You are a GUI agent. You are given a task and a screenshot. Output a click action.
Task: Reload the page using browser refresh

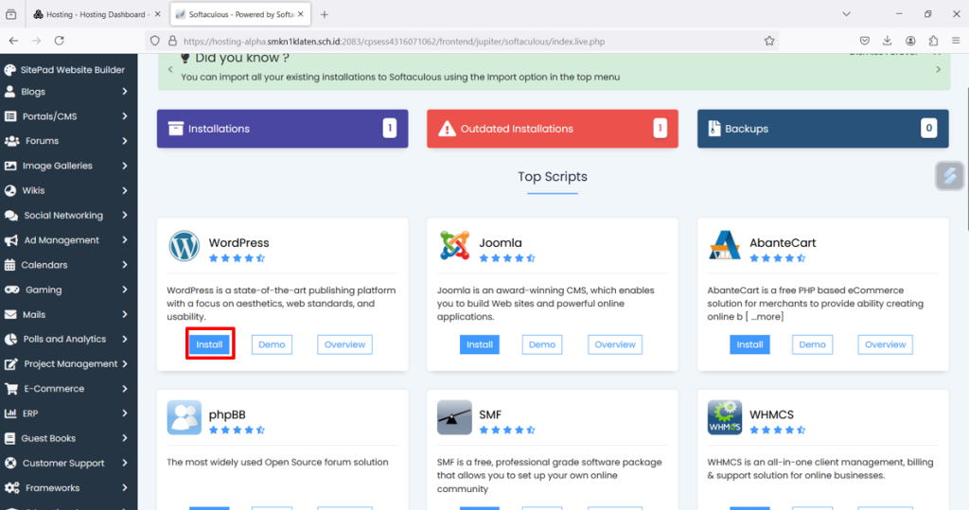(x=60, y=41)
